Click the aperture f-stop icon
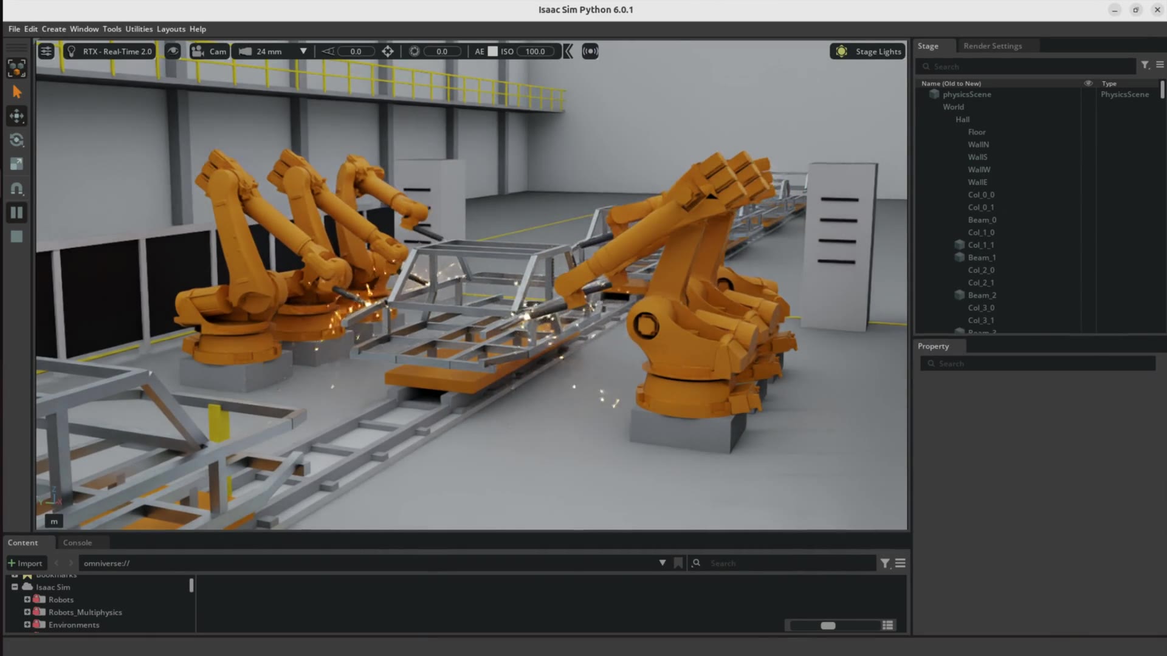The image size is (1167, 656). pyautogui.click(x=415, y=52)
